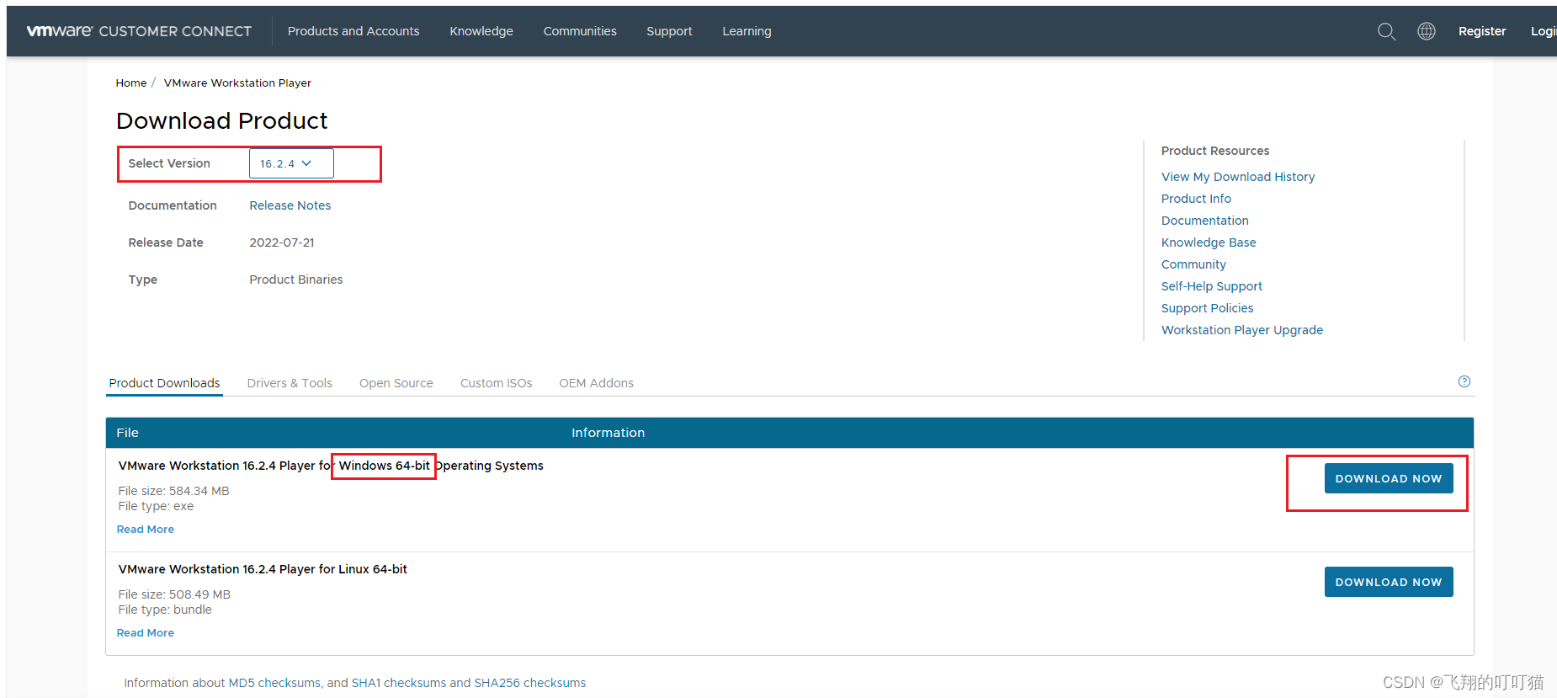Viewport: 1557px width, 698px height.
Task: Switch to Open Source tab
Action: (396, 383)
